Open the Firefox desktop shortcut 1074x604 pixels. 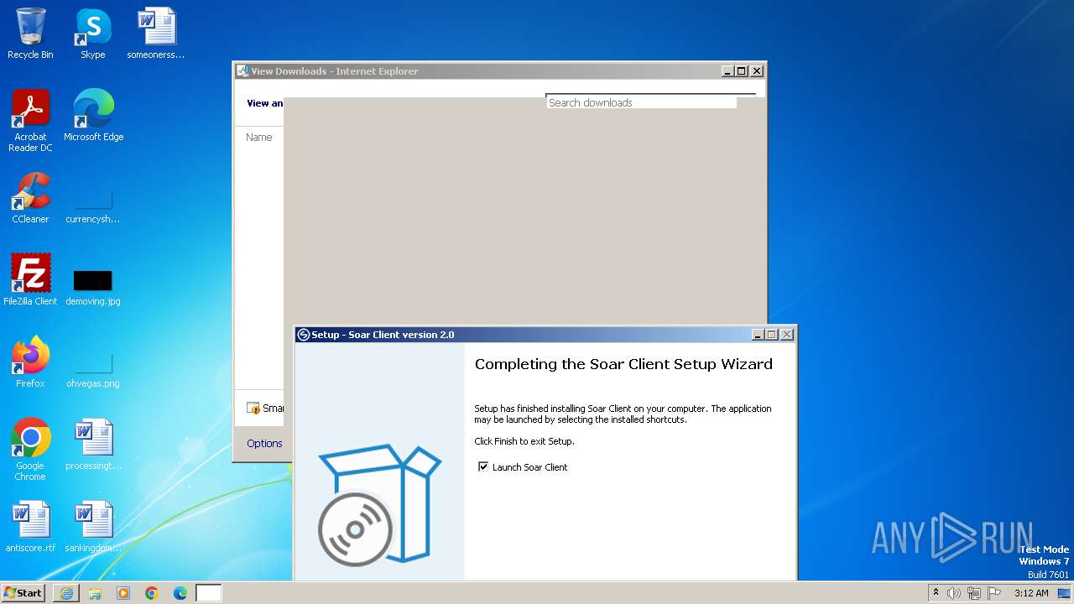pos(30,362)
